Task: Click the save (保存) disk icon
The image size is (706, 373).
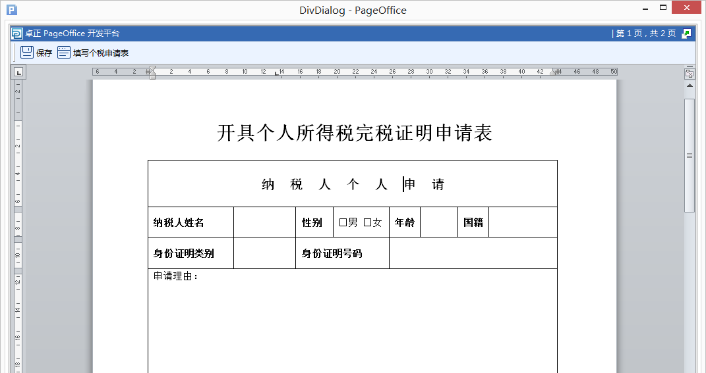Action: [27, 53]
